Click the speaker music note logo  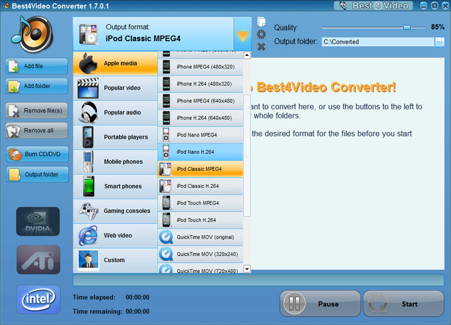pyautogui.click(x=32, y=34)
